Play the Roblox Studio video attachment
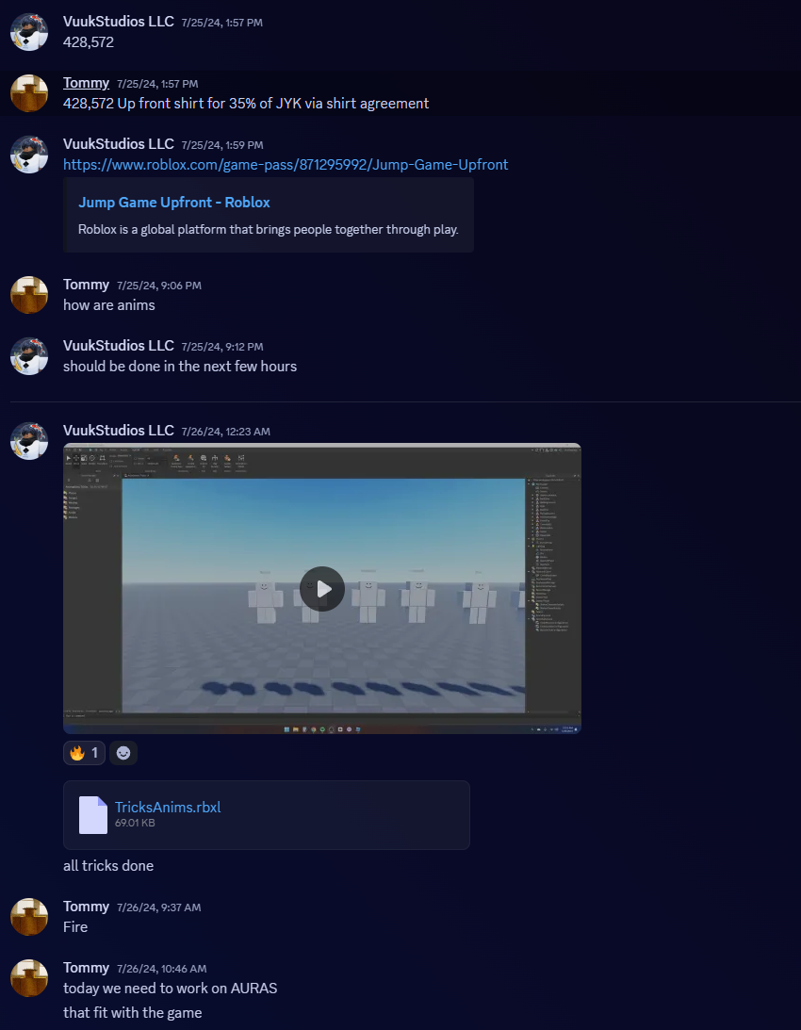This screenshot has width=801, height=1030. 322,589
